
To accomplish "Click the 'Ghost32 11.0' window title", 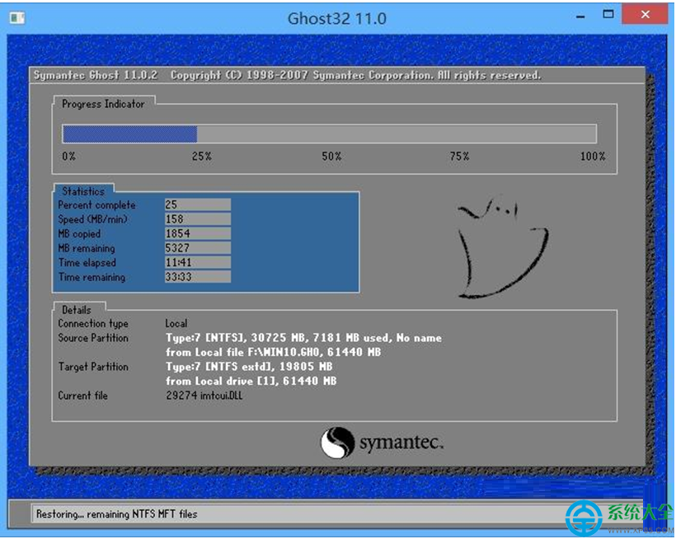I will point(336,18).
